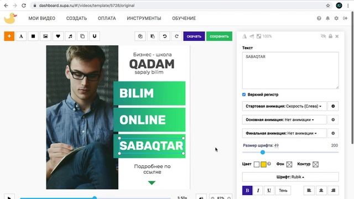Click the сохранить save button
The width and height of the screenshot is (354, 199).
click(219, 36)
